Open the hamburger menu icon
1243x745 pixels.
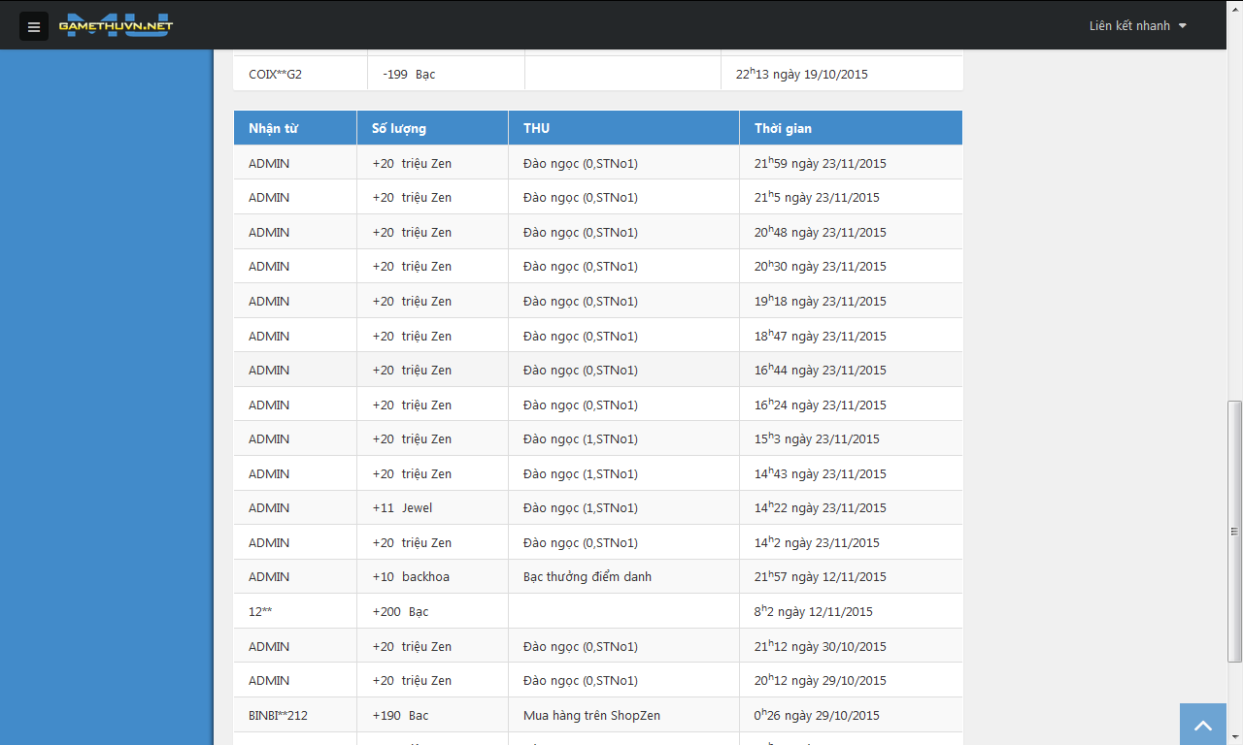[x=34, y=26]
